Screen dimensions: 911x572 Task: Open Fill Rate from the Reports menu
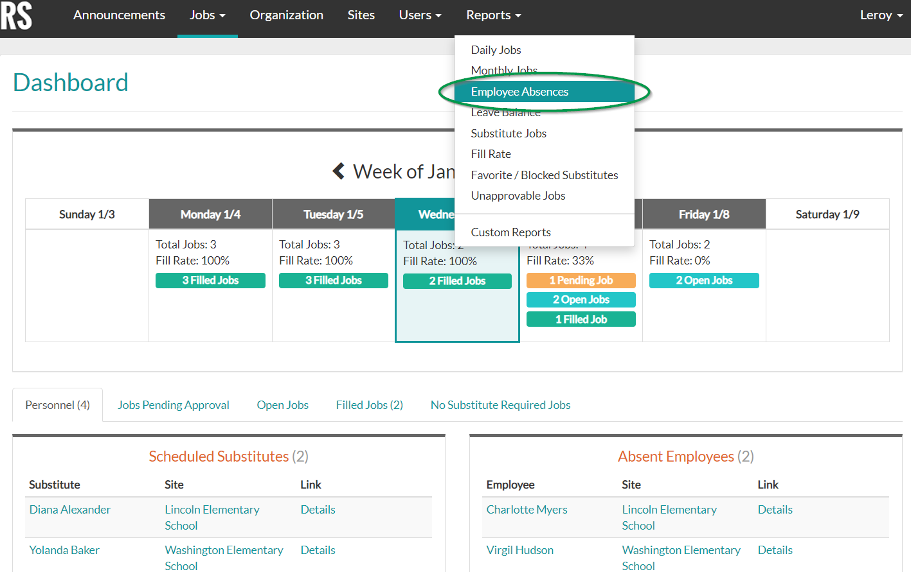click(491, 153)
